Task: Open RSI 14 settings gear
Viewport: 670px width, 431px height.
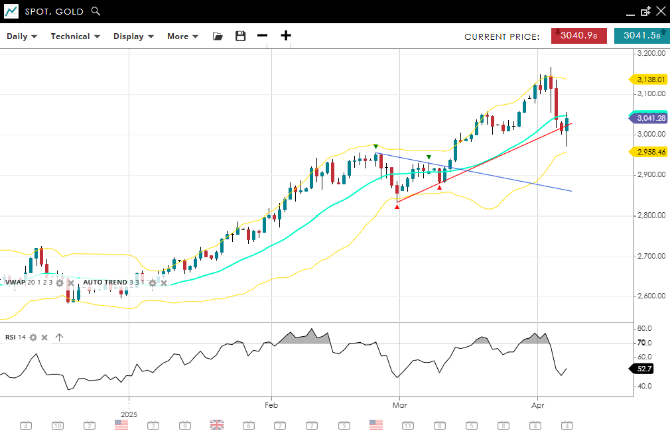Action: (33, 338)
